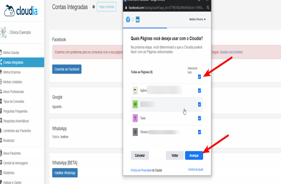Screen dimensions: 281x184
Task: Click the Cloudia logo
Action: tap(21, 11)
